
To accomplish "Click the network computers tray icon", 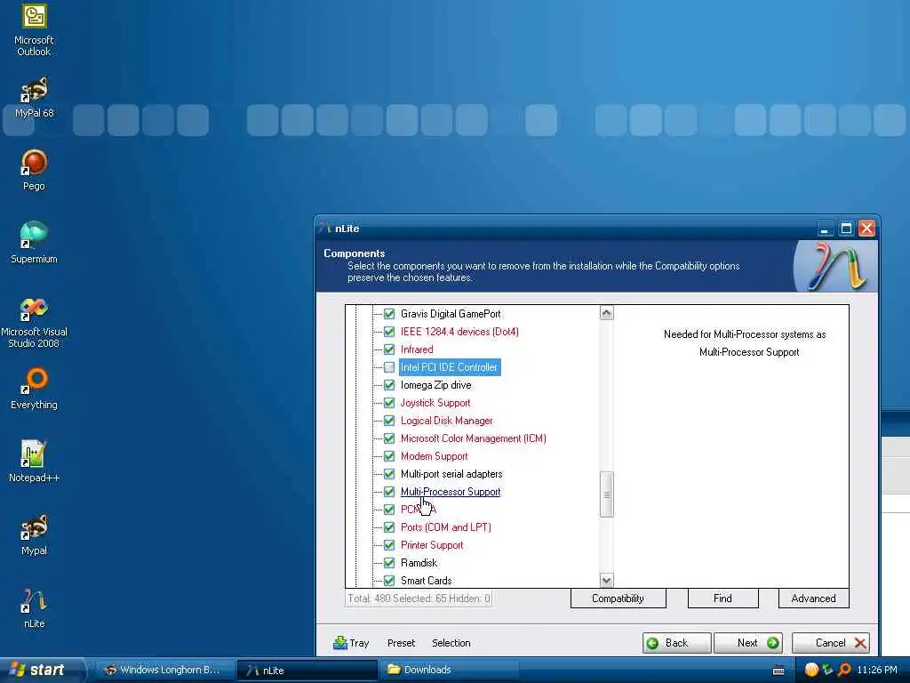I will pos(827,670).
